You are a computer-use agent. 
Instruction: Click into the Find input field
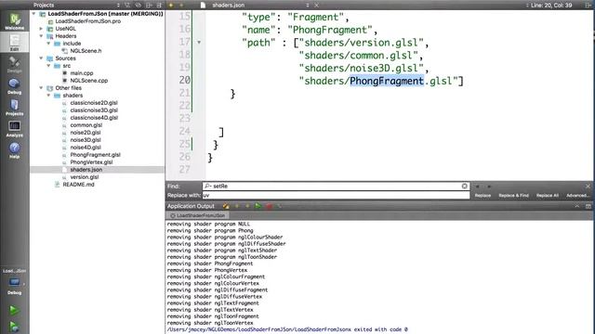point(336,186)
